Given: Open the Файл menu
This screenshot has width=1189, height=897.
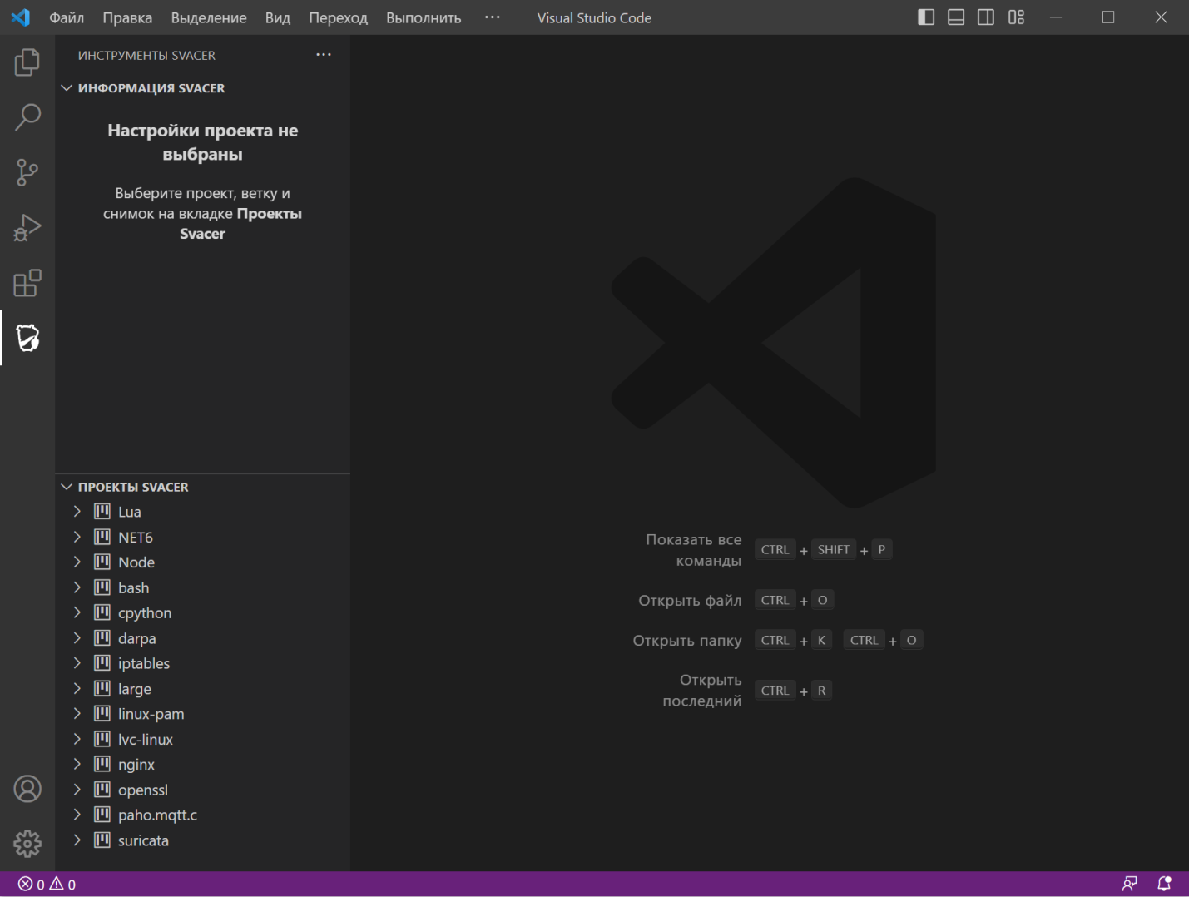Looking at the screenshot, I should [x=67, y=17].
